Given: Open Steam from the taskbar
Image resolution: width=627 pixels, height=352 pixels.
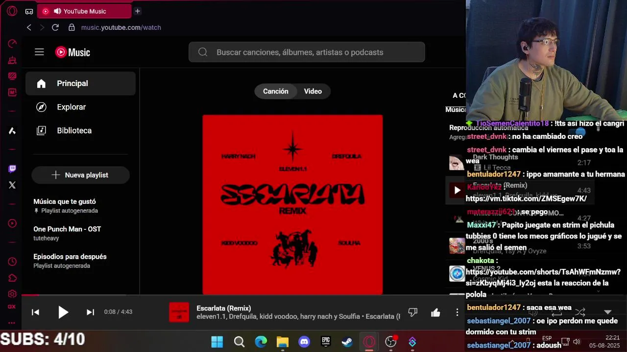Looking at the screenshot, I should pyautogui.click(x=347, y=342).
